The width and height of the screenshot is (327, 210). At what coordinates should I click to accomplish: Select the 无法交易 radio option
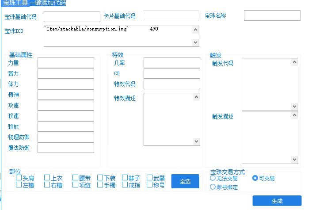pyautogui.click(x=213, y=178)
